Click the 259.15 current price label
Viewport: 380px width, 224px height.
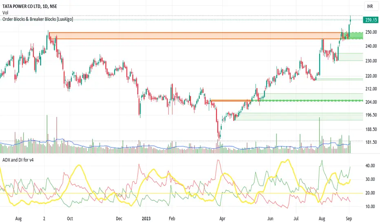[x=371, y=20]
